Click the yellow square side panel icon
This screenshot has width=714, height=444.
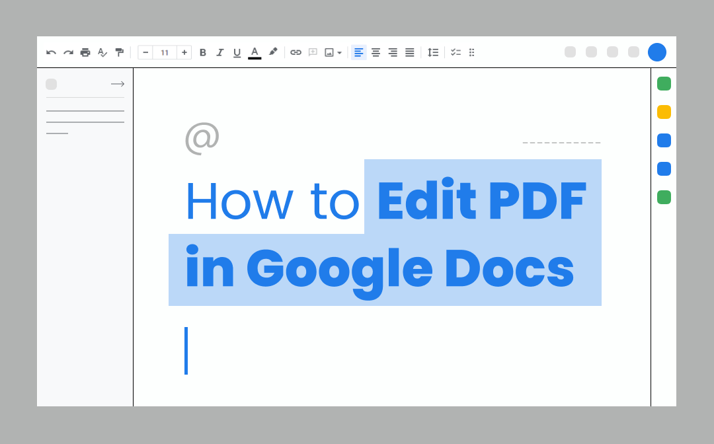pos(664,112)
